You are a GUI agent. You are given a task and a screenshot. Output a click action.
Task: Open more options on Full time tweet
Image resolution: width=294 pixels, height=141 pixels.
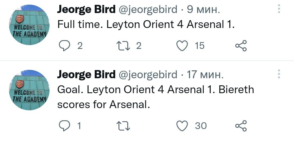click(x=279, y=9)
